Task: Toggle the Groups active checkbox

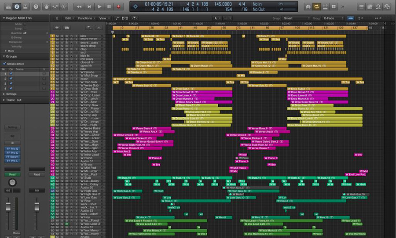Action: point(4,63)
